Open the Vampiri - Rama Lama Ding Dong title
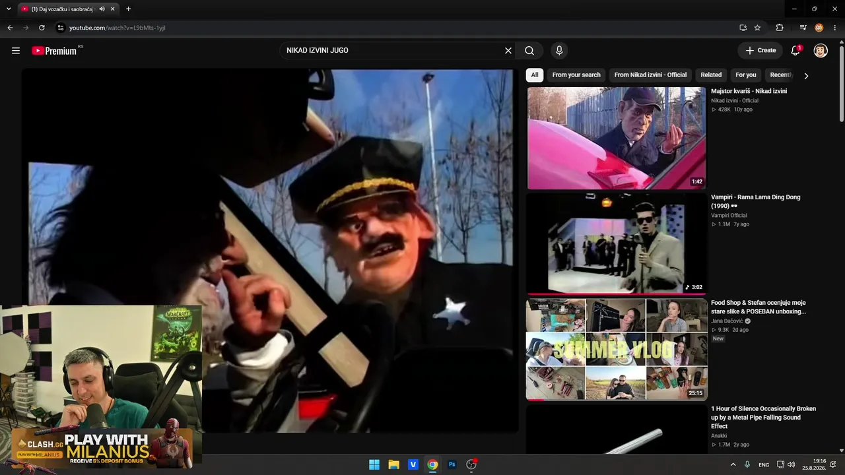Image resolution: width=845 pixels, height=475 pixels. (x=756, y=201)
